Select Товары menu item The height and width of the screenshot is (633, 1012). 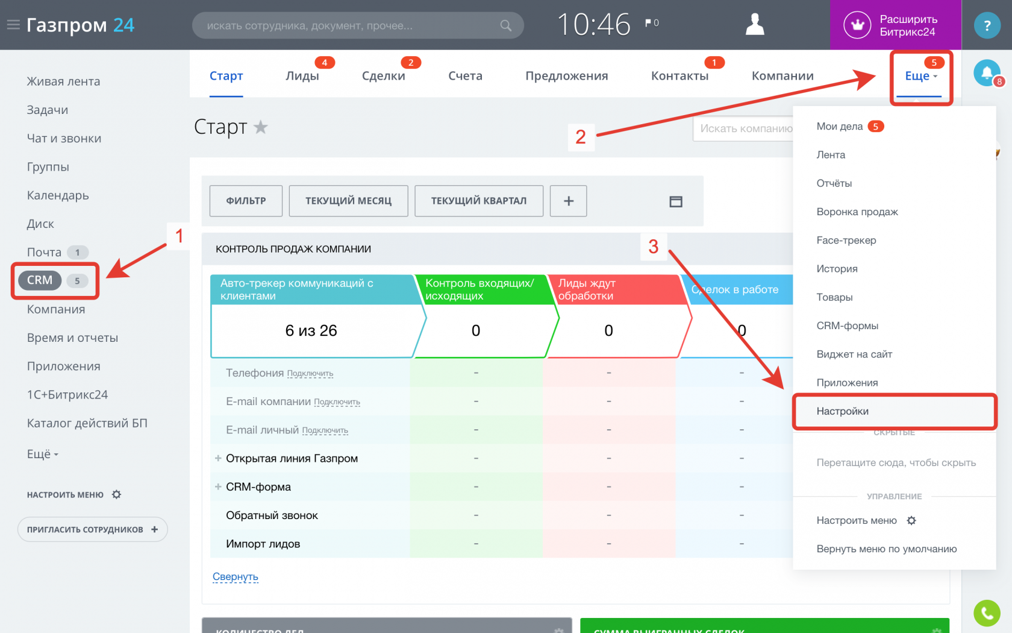[834, 297]
